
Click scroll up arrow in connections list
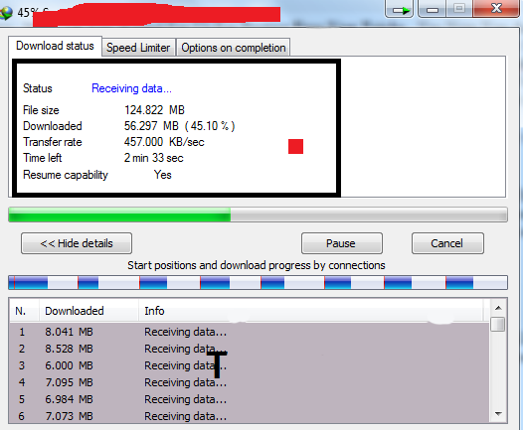[498, 308]
